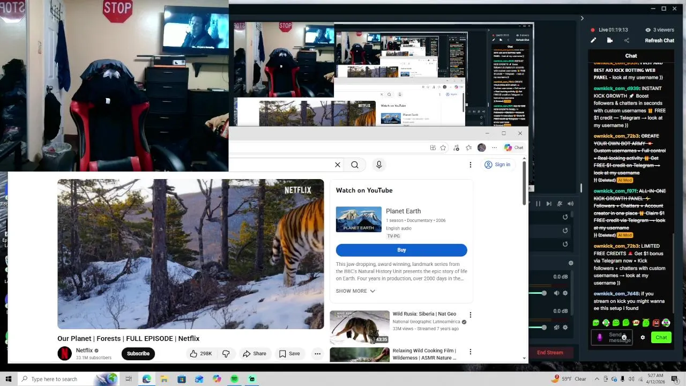686x386 pixels.
Task: Click the YouTube voice search microphone
Action: click(379, 165)
